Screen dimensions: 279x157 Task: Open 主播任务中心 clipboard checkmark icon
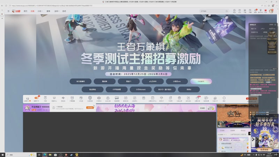(x=152, y=98)
